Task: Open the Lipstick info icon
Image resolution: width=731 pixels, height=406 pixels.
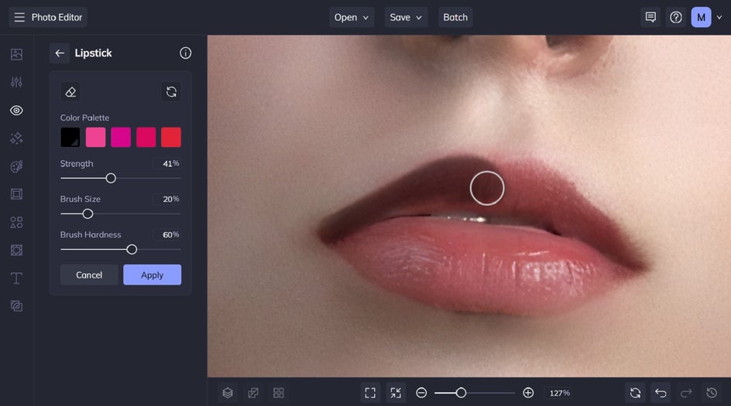Action: pyautogui.click(x=185, y=53)
